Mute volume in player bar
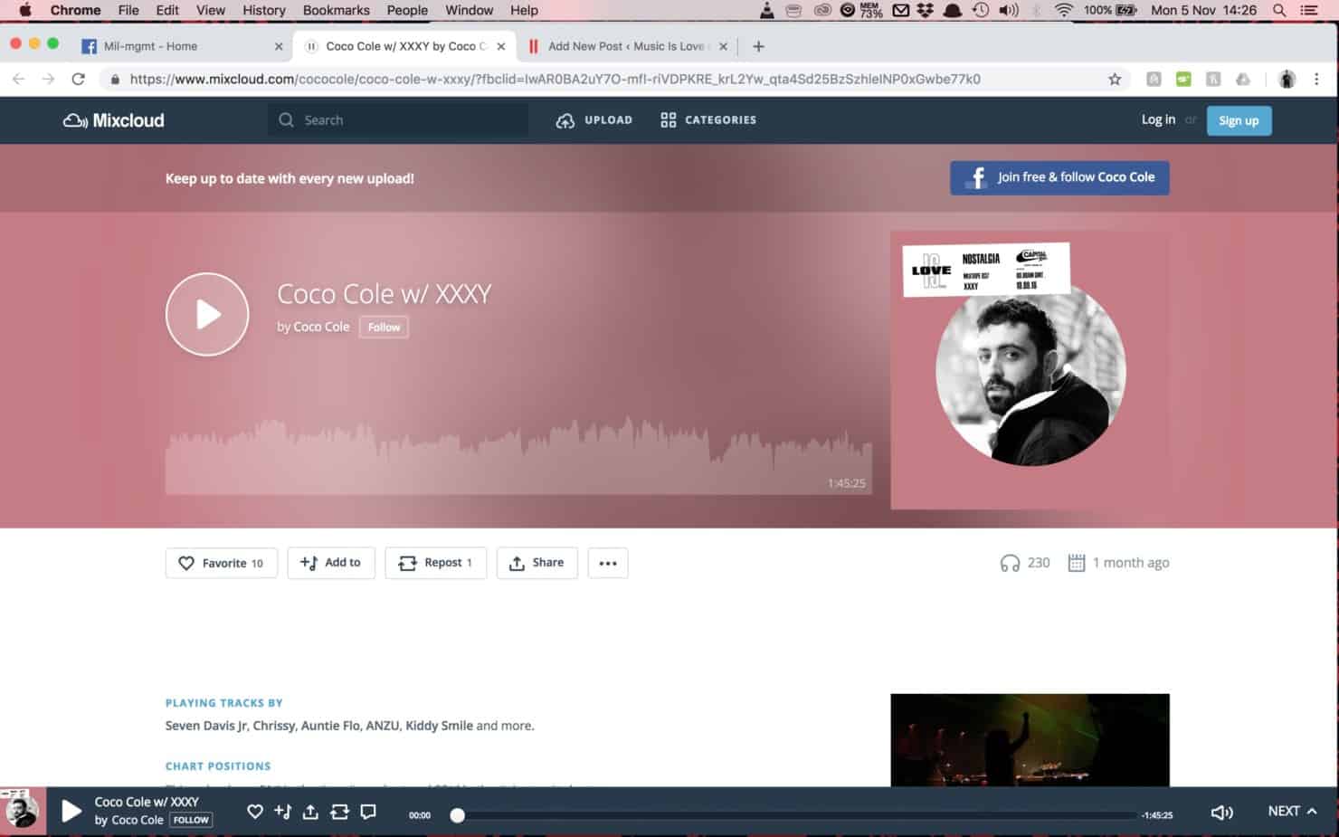The image size is (1339, 837). (1221, 813)
